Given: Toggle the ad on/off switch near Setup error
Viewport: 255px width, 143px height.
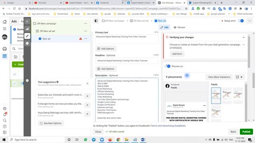Looking at the screenshot, I should click(241, 21).
